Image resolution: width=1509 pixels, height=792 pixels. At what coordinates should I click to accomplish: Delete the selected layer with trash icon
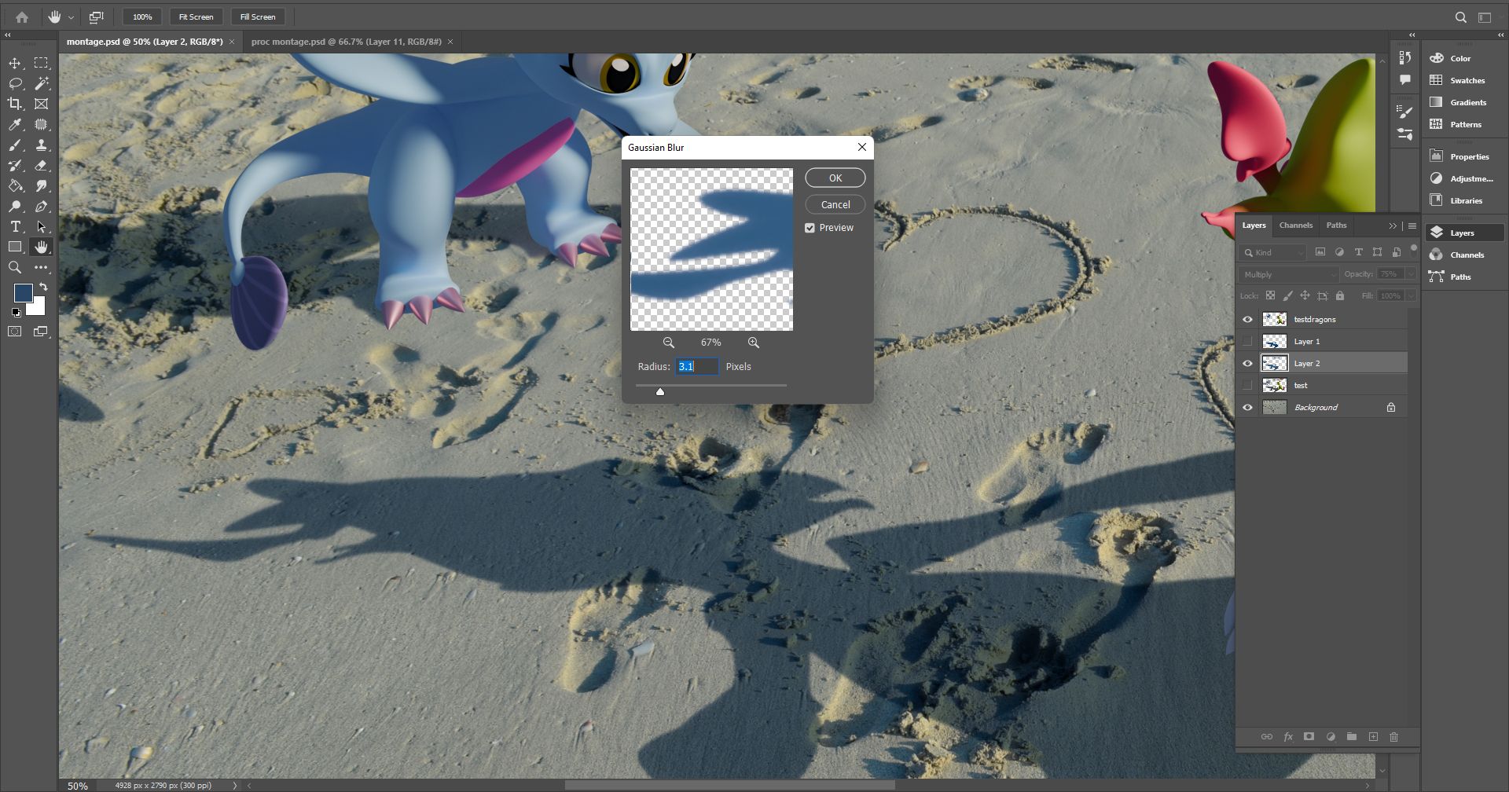[x=1394, y=737]
